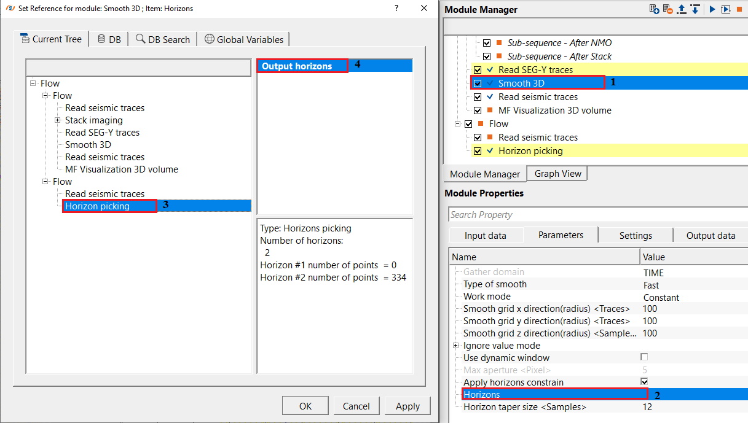Click the Cancel button

click(x=356, y=406)
